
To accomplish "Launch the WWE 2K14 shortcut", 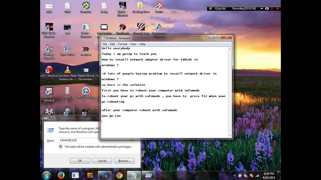I will coord(49,30).
